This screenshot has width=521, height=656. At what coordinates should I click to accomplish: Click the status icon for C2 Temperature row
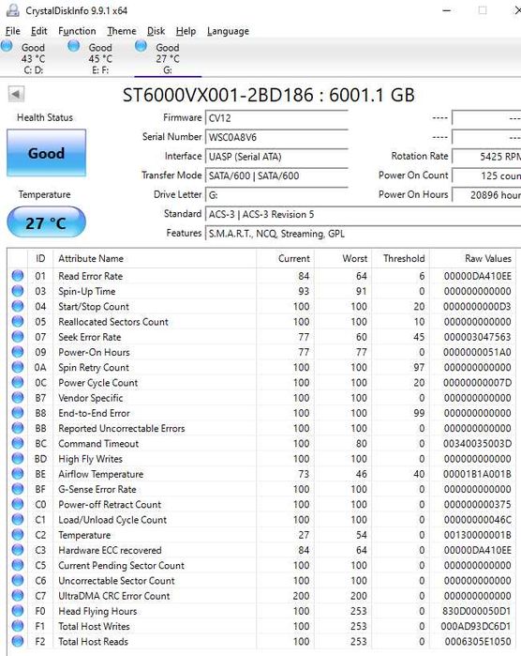point(18,535)
